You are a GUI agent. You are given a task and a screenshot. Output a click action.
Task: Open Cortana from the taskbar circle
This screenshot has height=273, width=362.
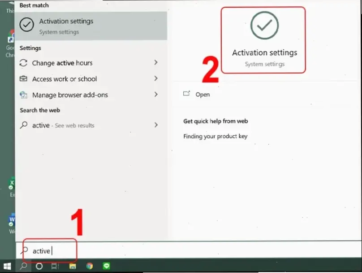click(x=39, y=266)
